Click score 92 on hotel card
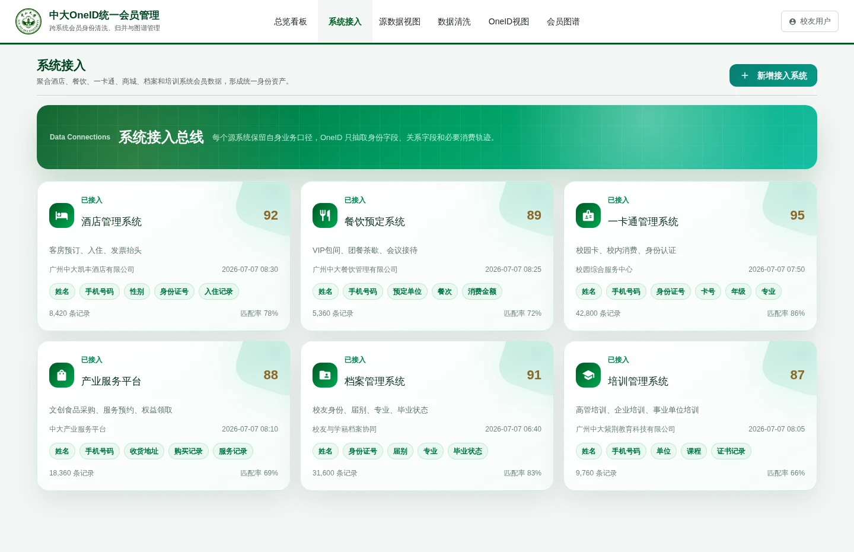Image resolution: width=854 pixels, height=552 pixels. coord(271,215)
